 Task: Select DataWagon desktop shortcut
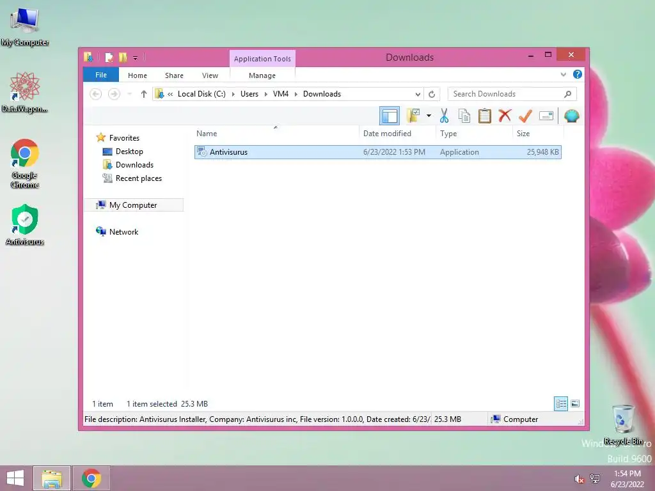(x=25, y=93)
